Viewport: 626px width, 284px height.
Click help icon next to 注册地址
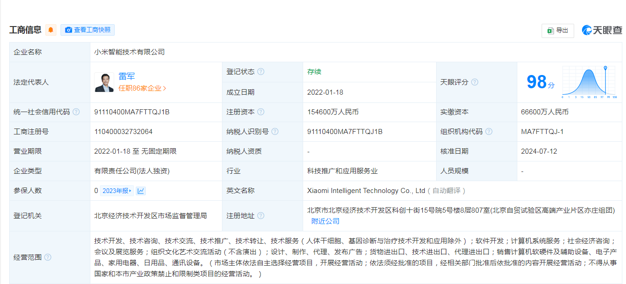(x=260, y=216)
